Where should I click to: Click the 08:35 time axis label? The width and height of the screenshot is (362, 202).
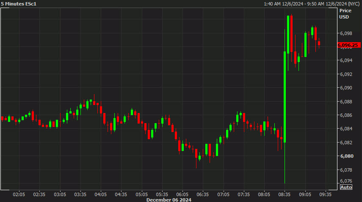click(x=285, y=194)
